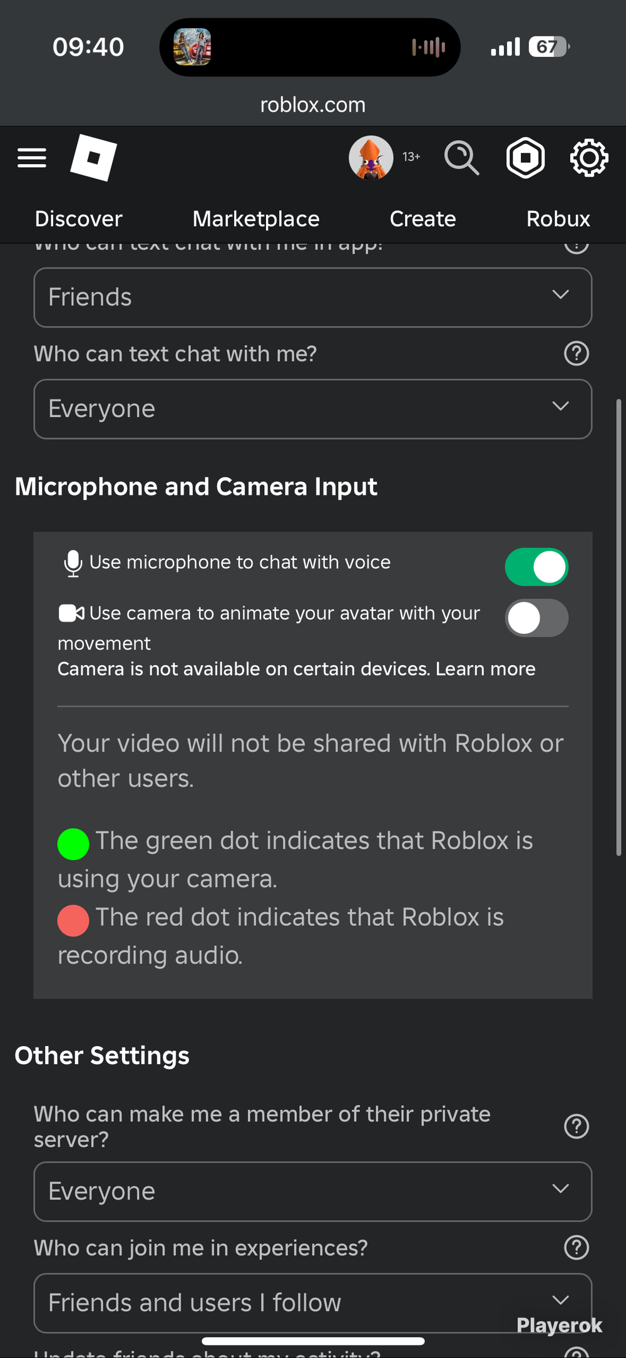Screen dimensions: 626x1358
Task: Open the hamburger navigation menu
Action: click(x=32, y=158)
